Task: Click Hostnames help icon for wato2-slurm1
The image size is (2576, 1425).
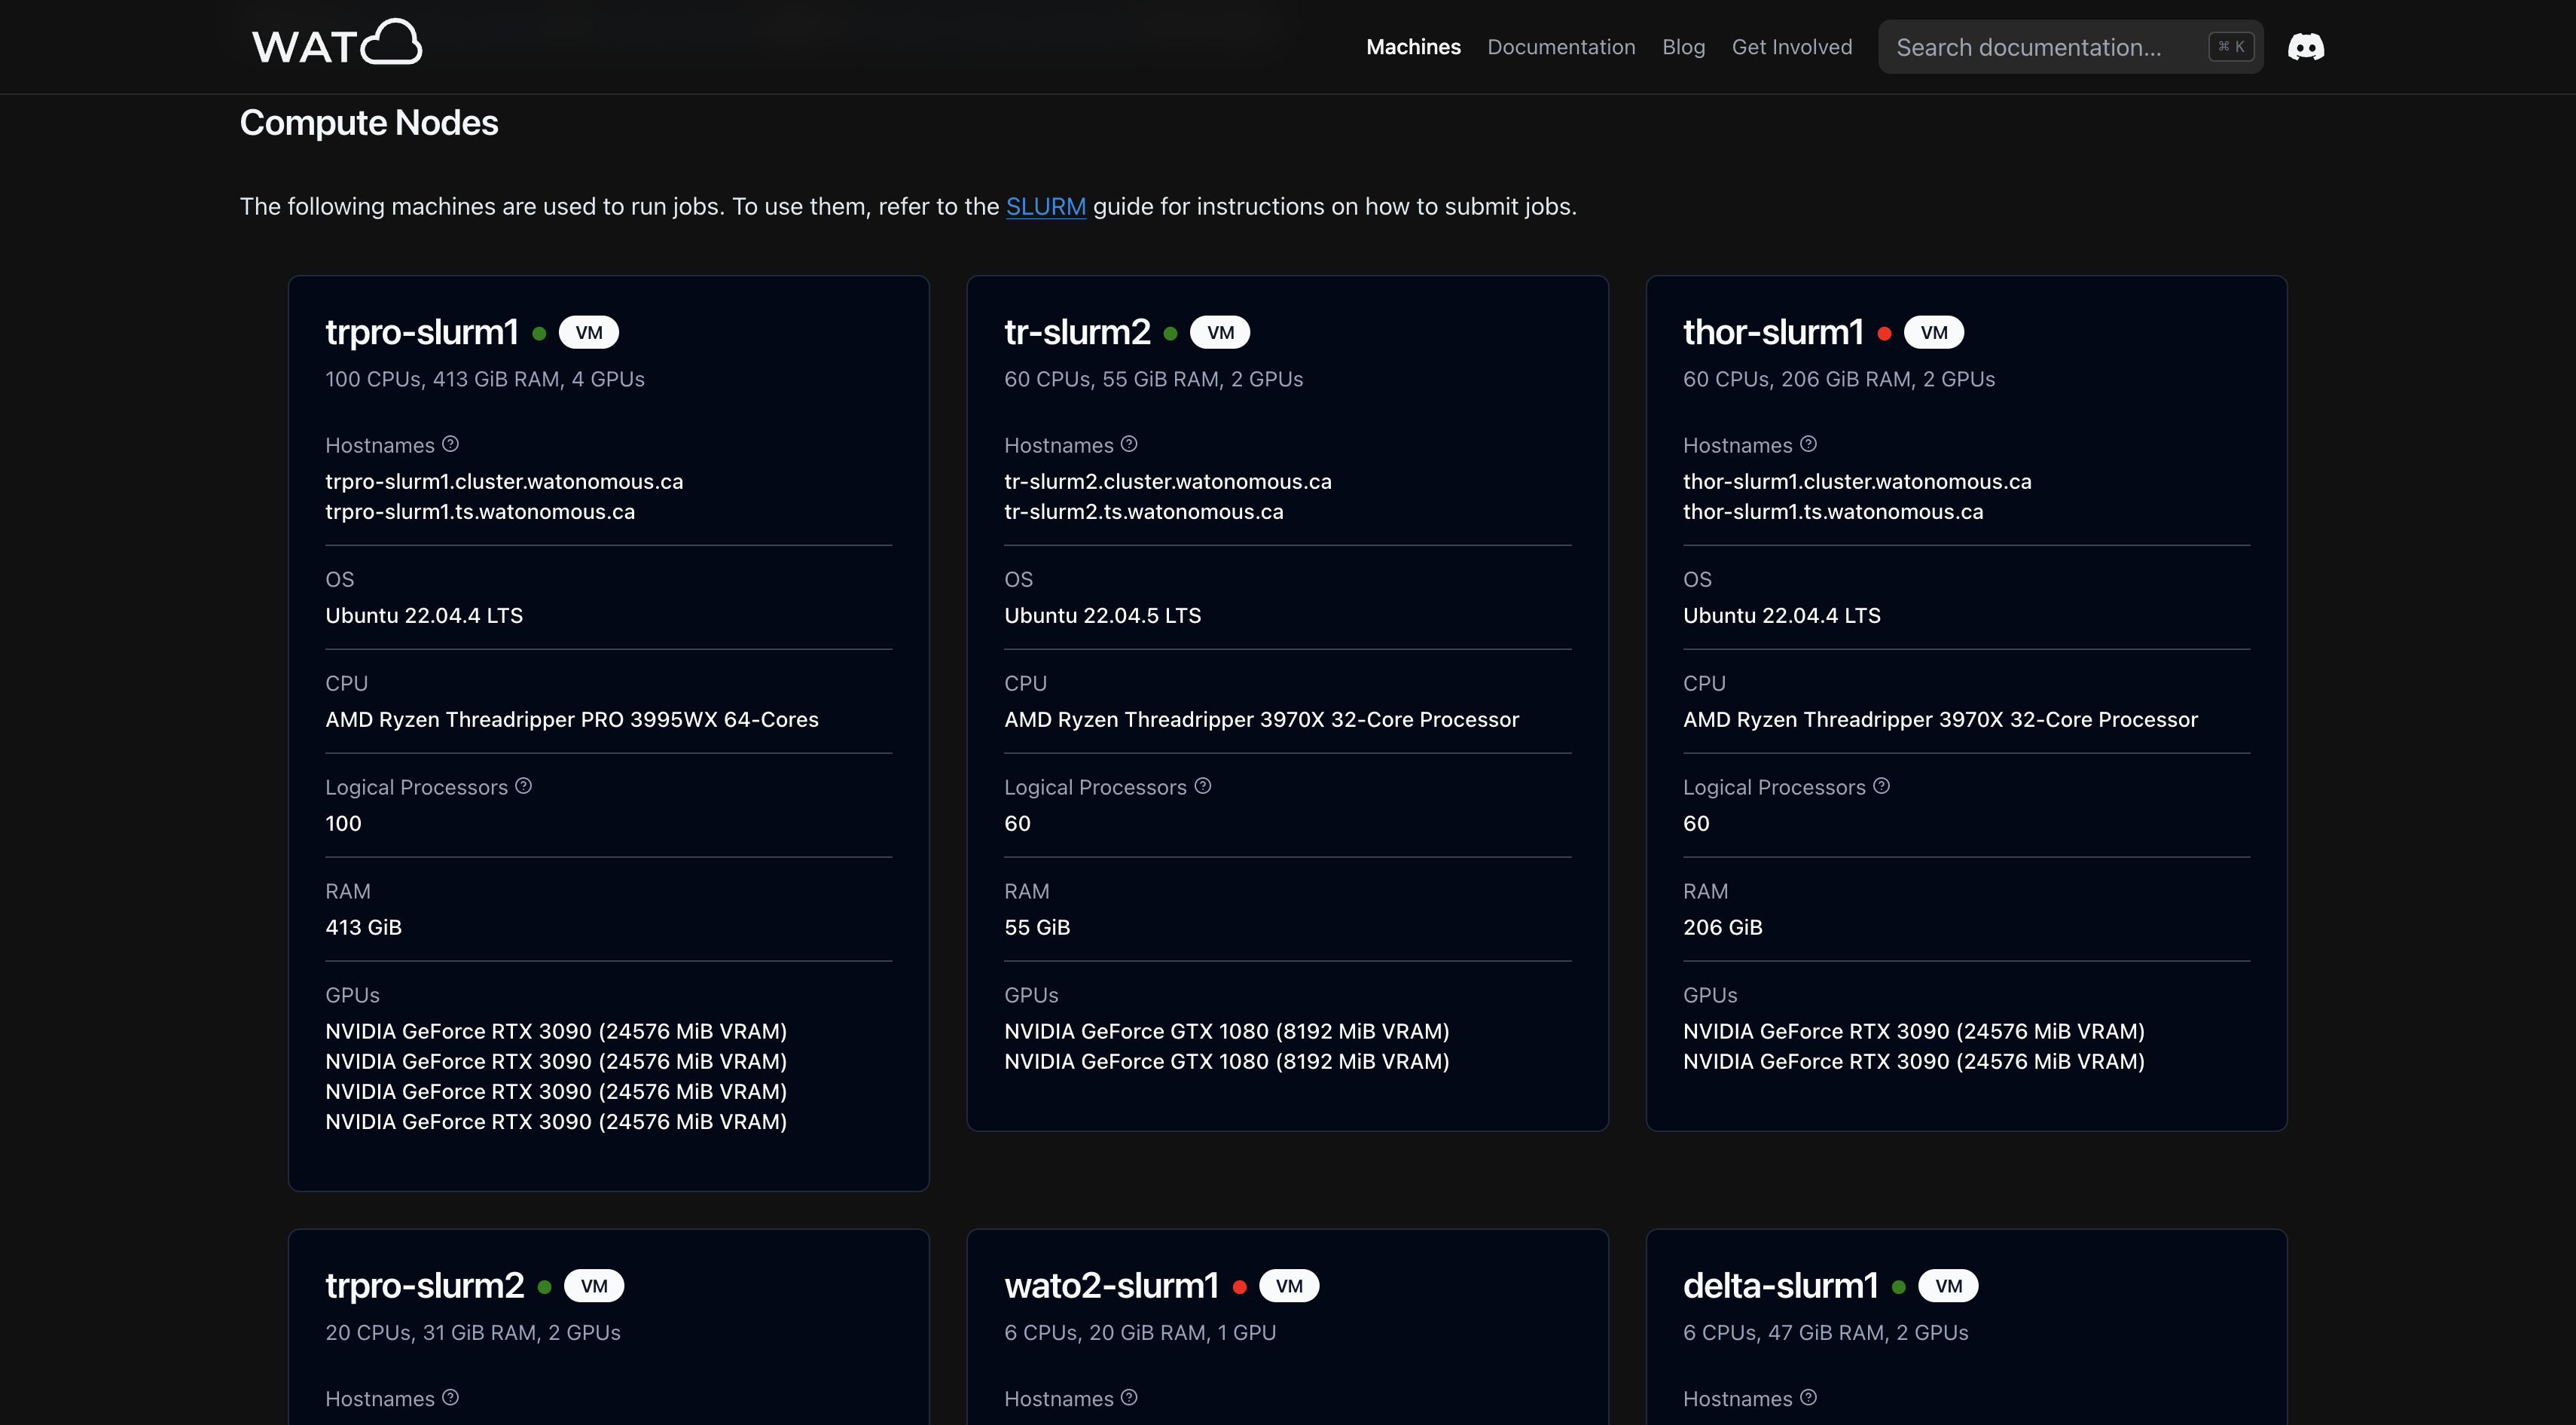Action: pyautogui.click(x=1129, y=1397)
